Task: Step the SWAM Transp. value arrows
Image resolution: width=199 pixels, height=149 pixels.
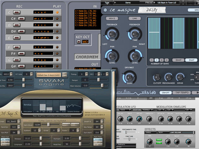Action: point(87,74)
